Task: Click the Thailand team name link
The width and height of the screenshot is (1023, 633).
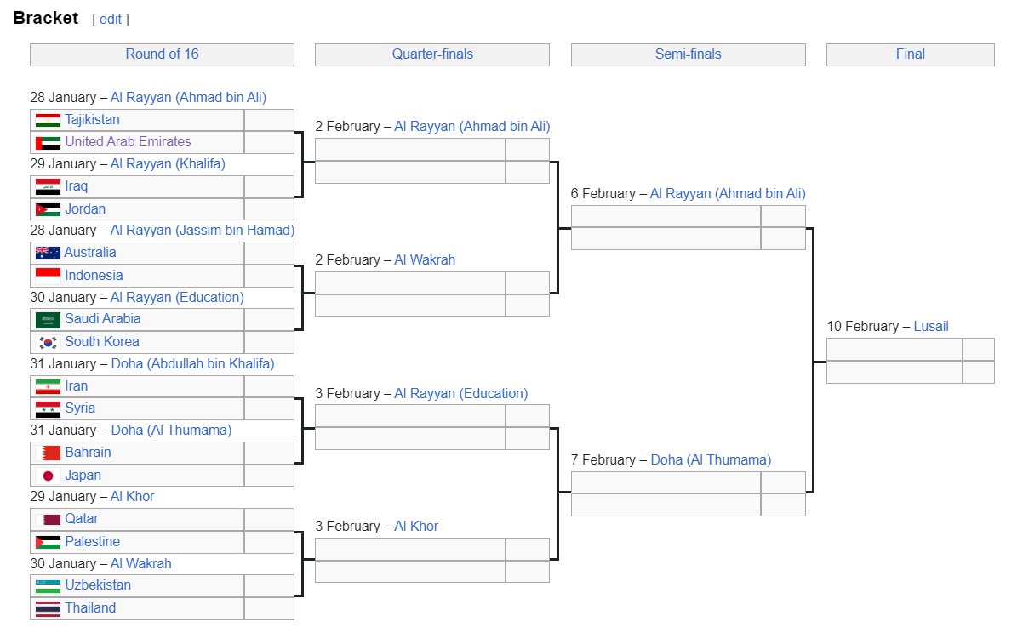Action: tap(90, 608)
